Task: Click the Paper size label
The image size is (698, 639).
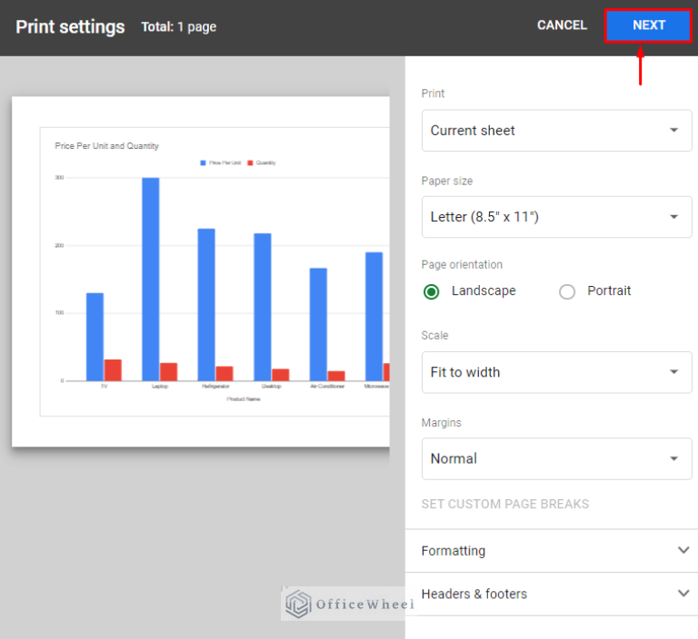Action: point(447,181)
